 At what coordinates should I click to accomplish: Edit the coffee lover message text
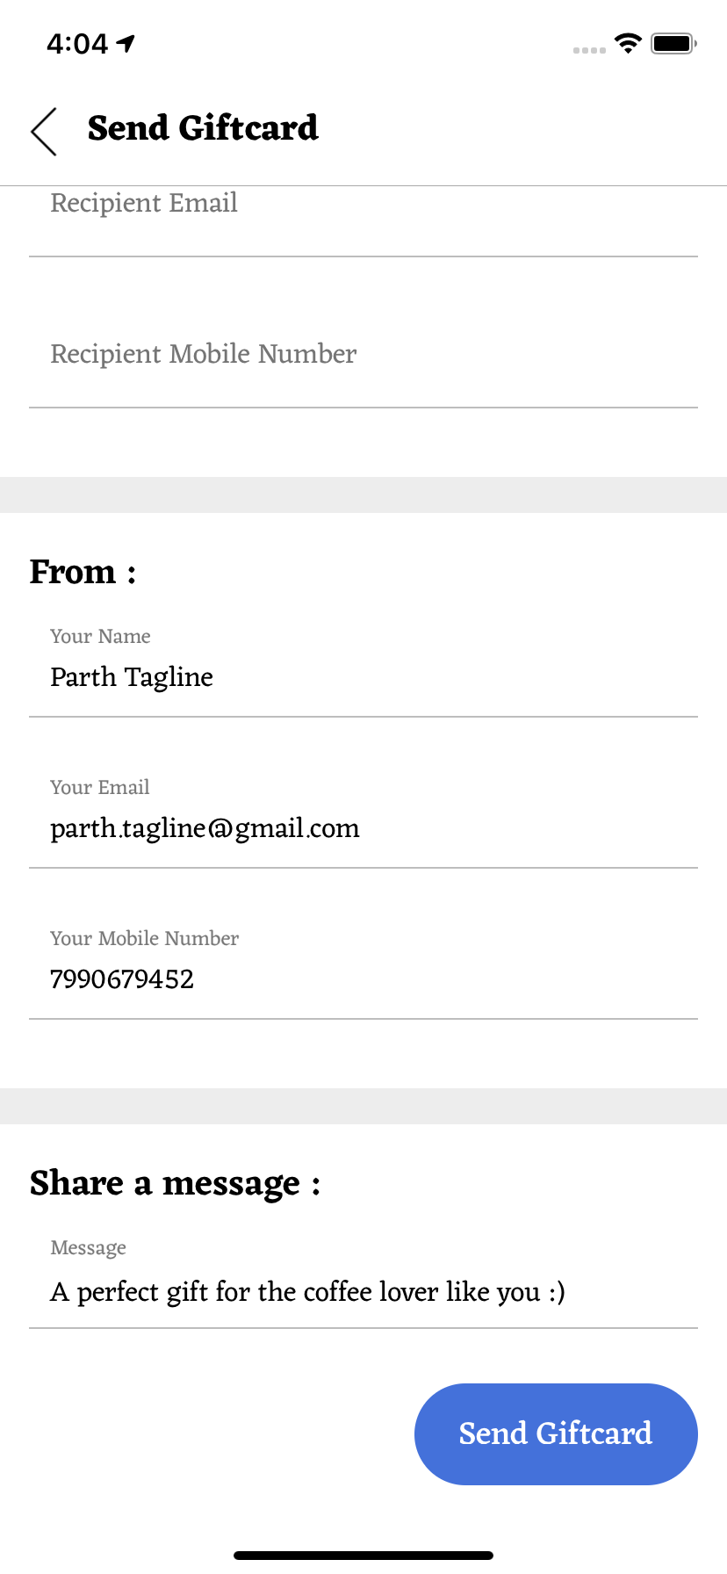click(x=307, y=1292)
